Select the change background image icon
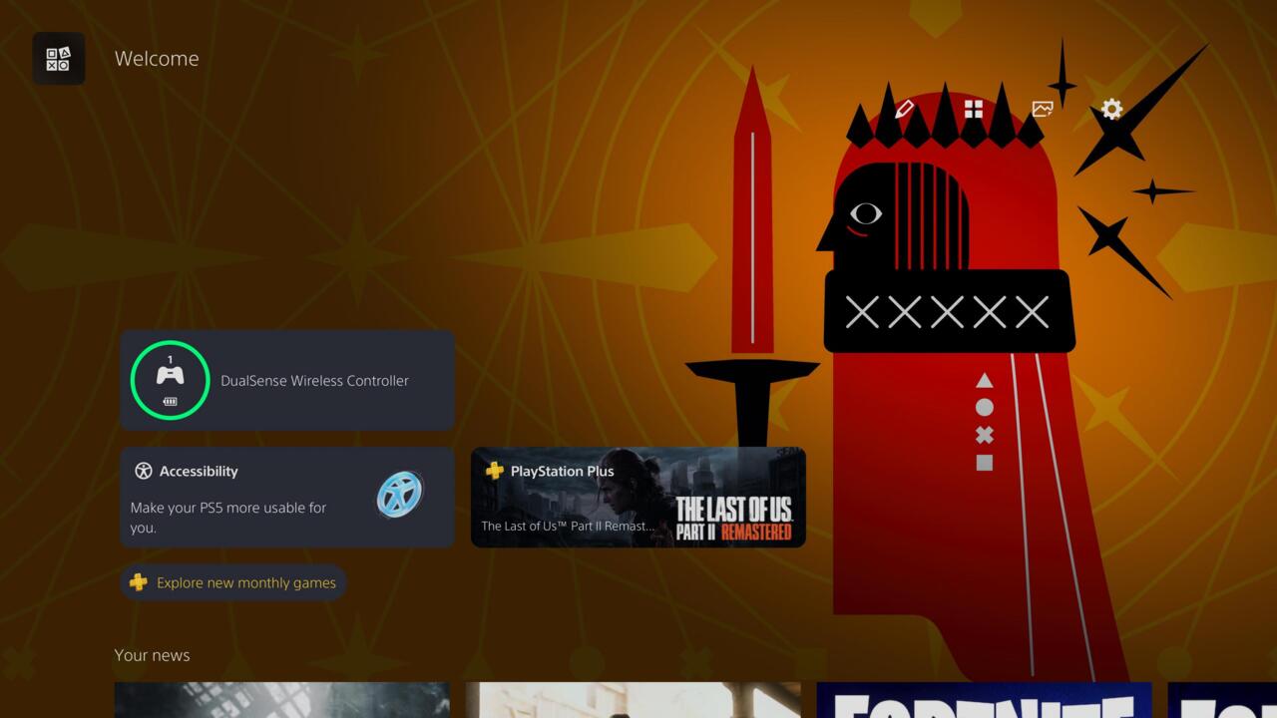This screenshot has width=1277, height=718. [x=1043, y=109]
